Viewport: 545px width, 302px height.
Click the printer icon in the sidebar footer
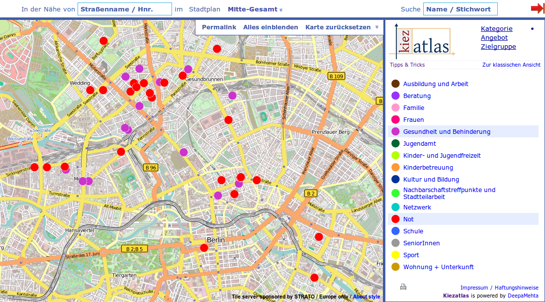click(403, 287)
